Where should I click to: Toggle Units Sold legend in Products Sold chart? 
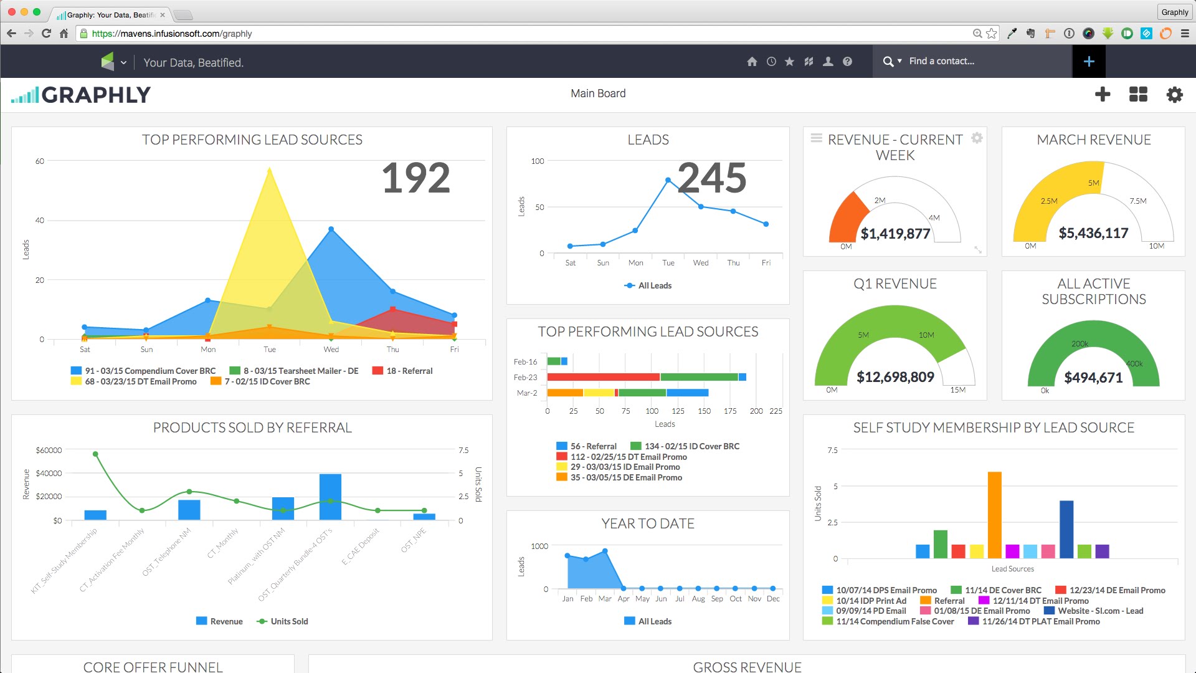pos(282,621)
